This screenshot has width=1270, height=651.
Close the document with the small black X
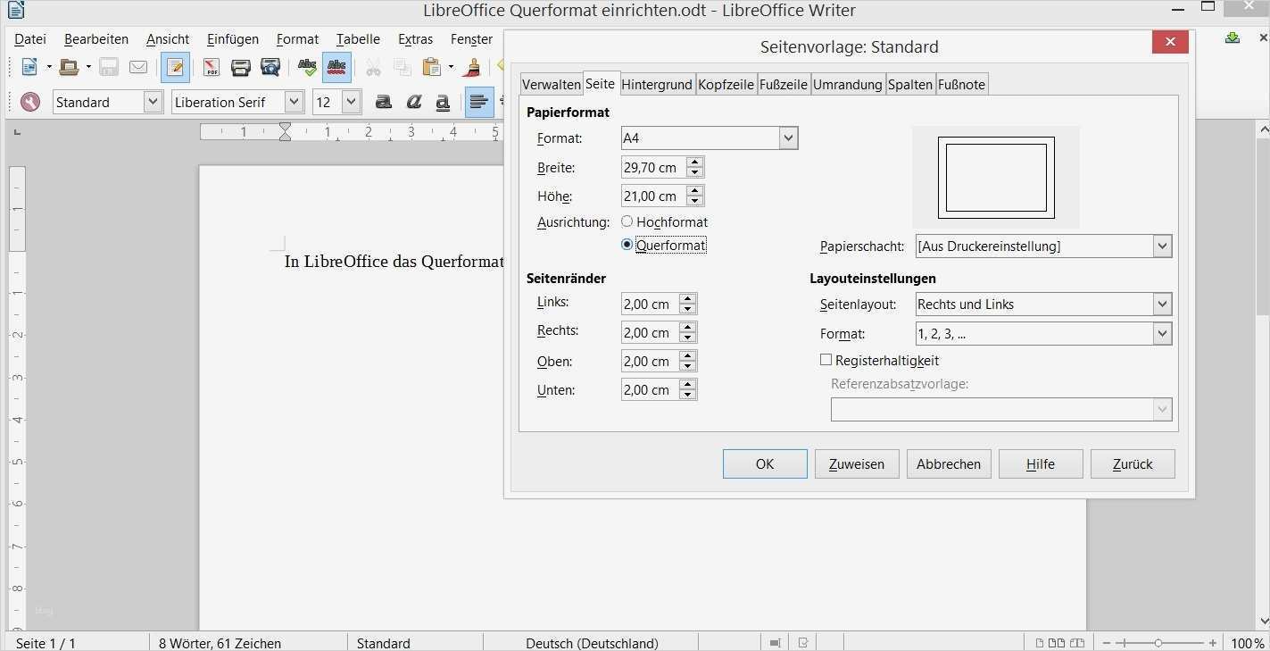click(x=1263, y=38)
